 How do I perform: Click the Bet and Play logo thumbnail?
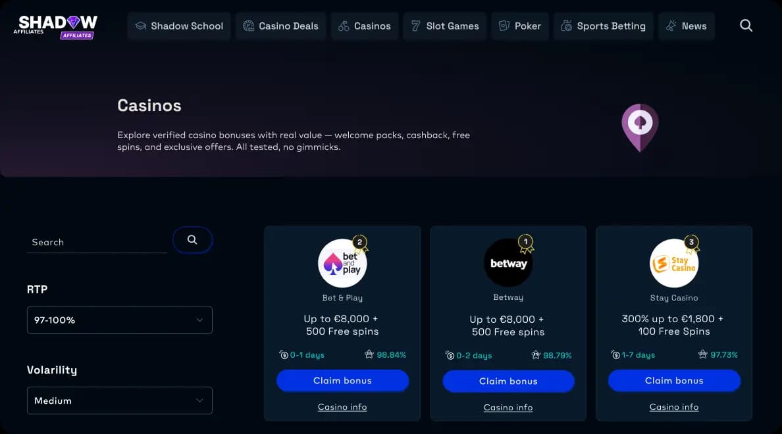coord(342,262)
